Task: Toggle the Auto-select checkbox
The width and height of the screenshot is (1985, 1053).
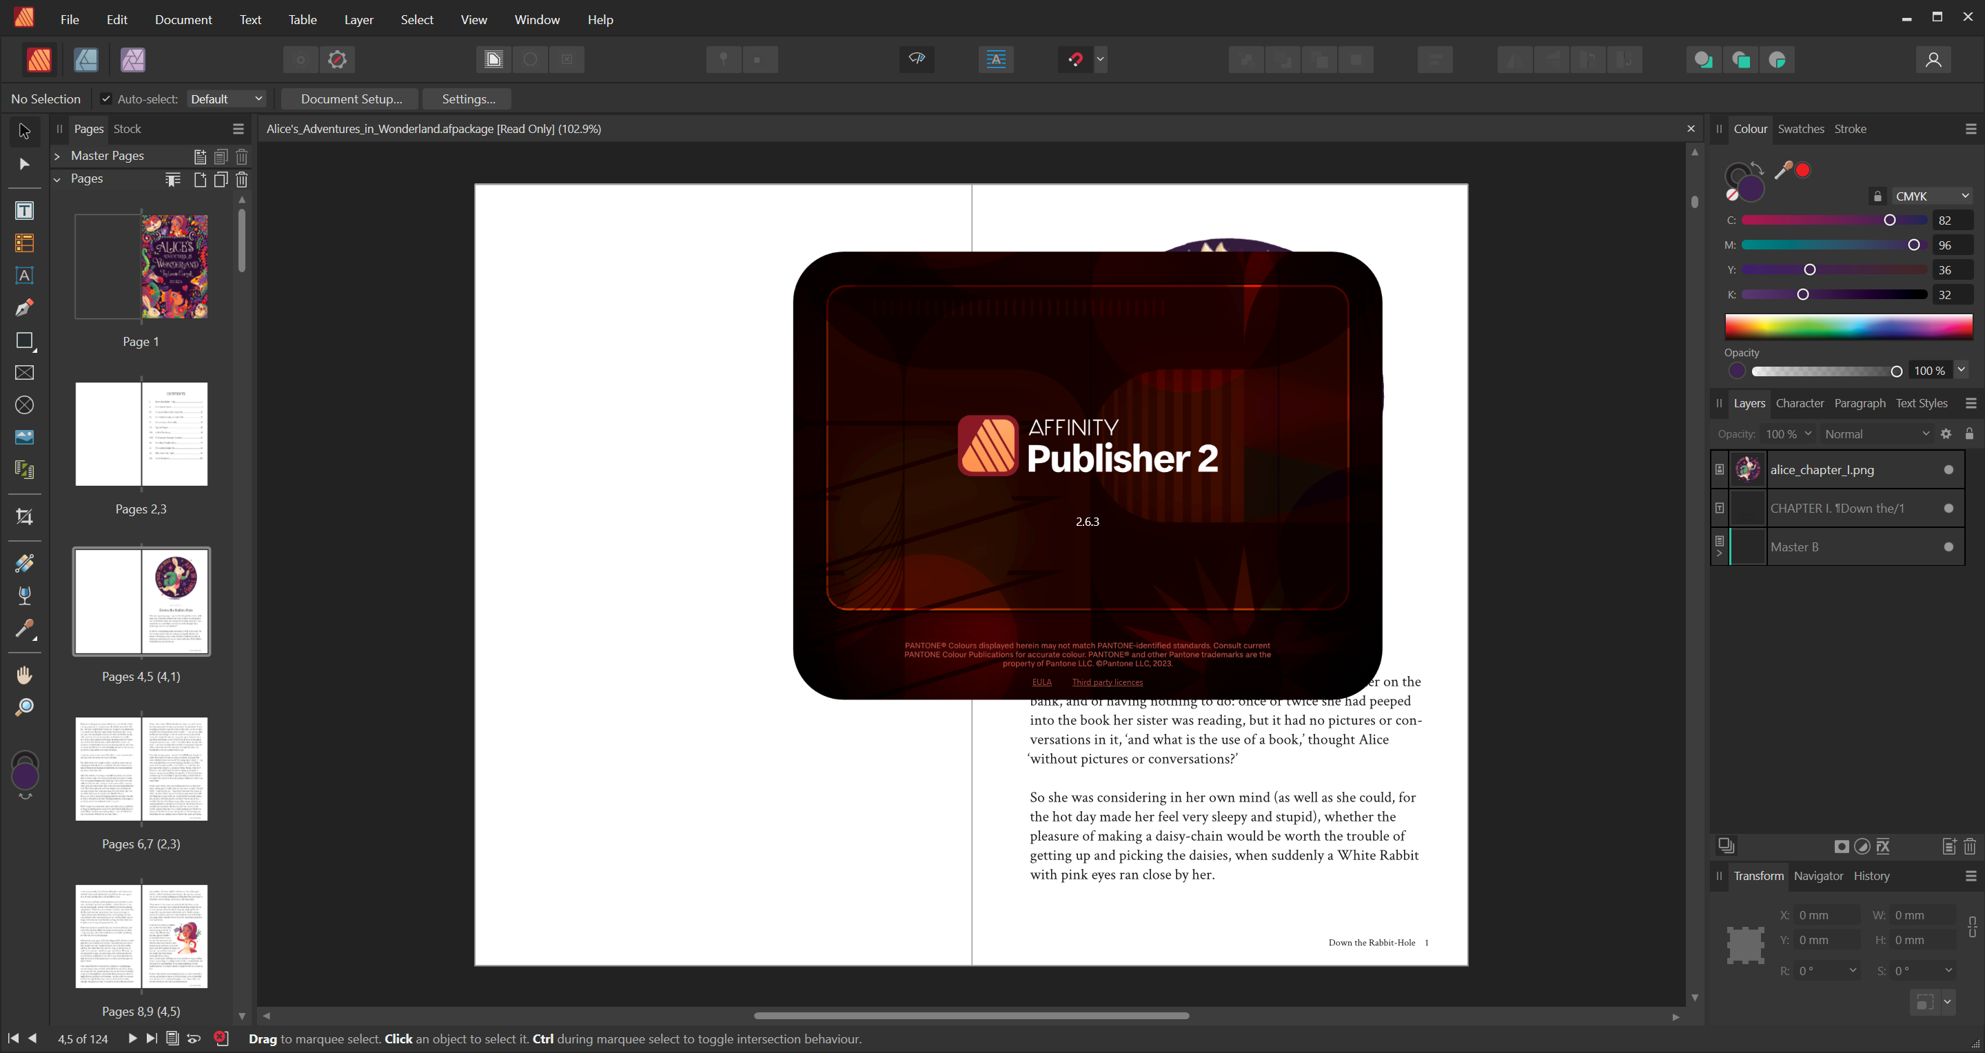Action: pos(106,99)
